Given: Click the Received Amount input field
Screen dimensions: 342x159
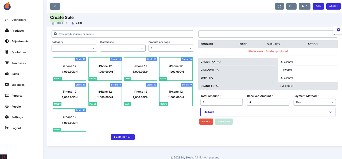Looking at the screenshot, I should point(268,102).
